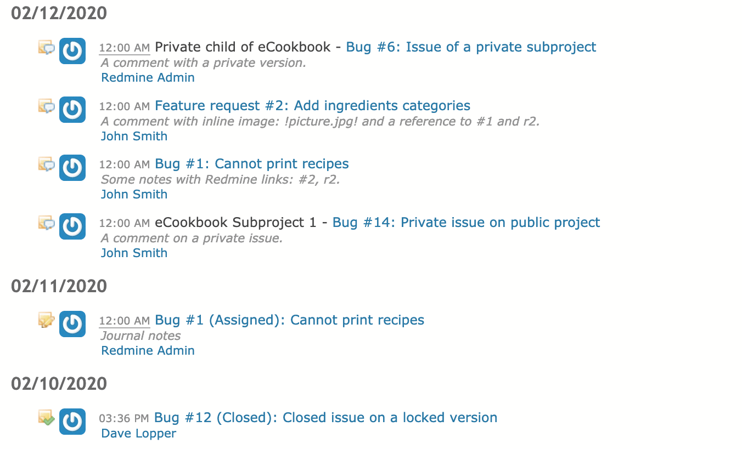This screenshot has height=449, width=742.
Task: Click the comment icon beside Bug #14 entry
Action: tap(46, 223)
